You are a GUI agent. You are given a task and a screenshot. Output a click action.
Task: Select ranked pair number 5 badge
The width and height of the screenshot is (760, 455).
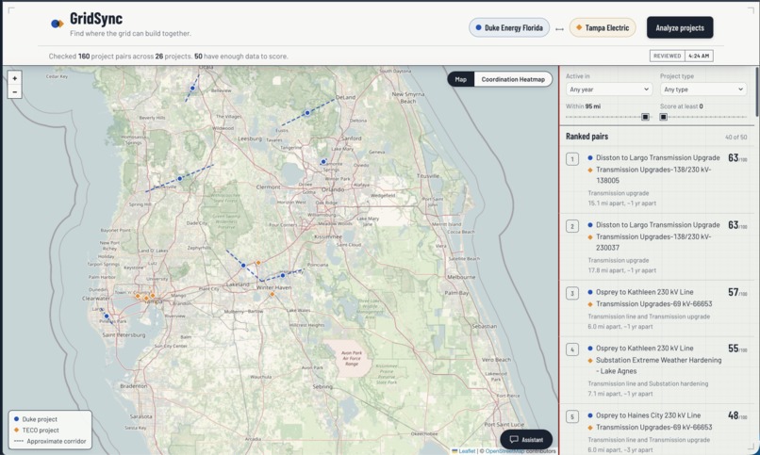click(x=572, y=416)
